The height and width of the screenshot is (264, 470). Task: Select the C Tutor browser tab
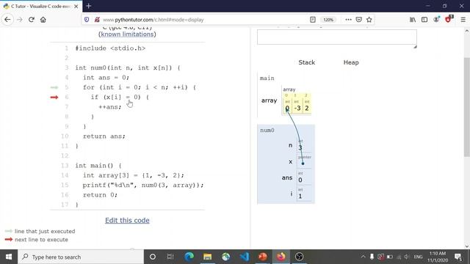pyautogui.click(x=41, y=7)
